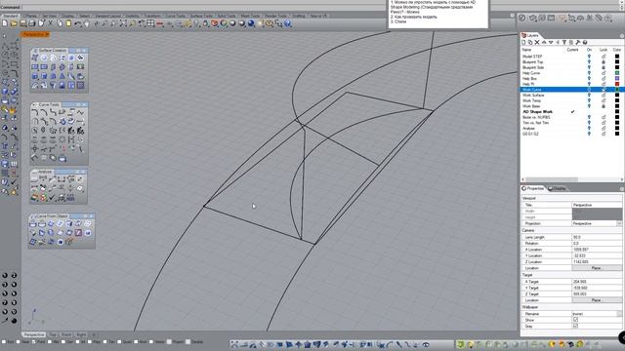Click New Layer icon in Layers panel
The height and width of the screenshot is (351, 625).
pos(524,42)
